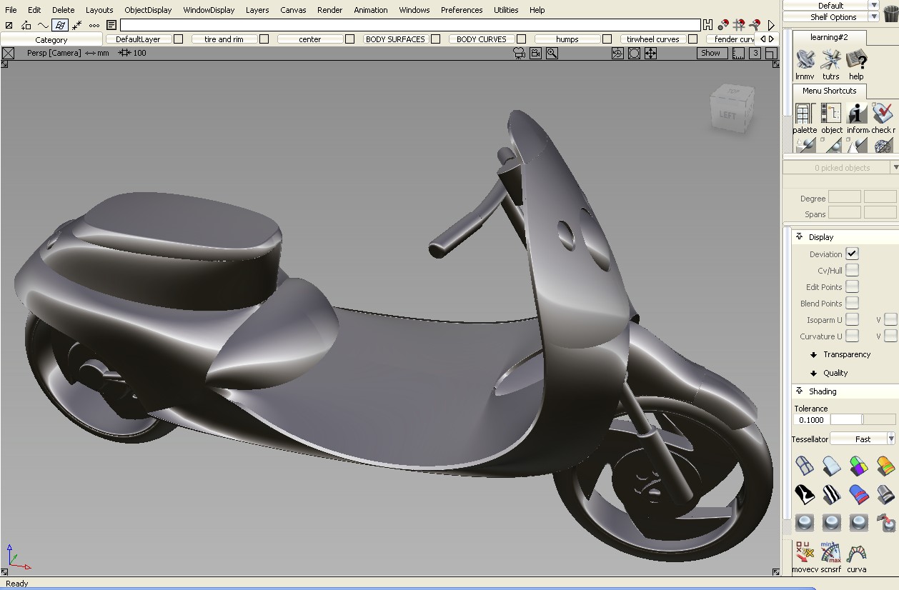The width and height of the screenshot is (899, 590).
Task: Expand the Transparency section
Action: (x=846, y=354)
